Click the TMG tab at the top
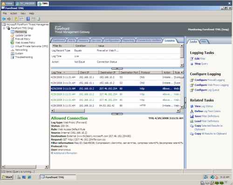233x185 pixels. click(x=43, y=3)
